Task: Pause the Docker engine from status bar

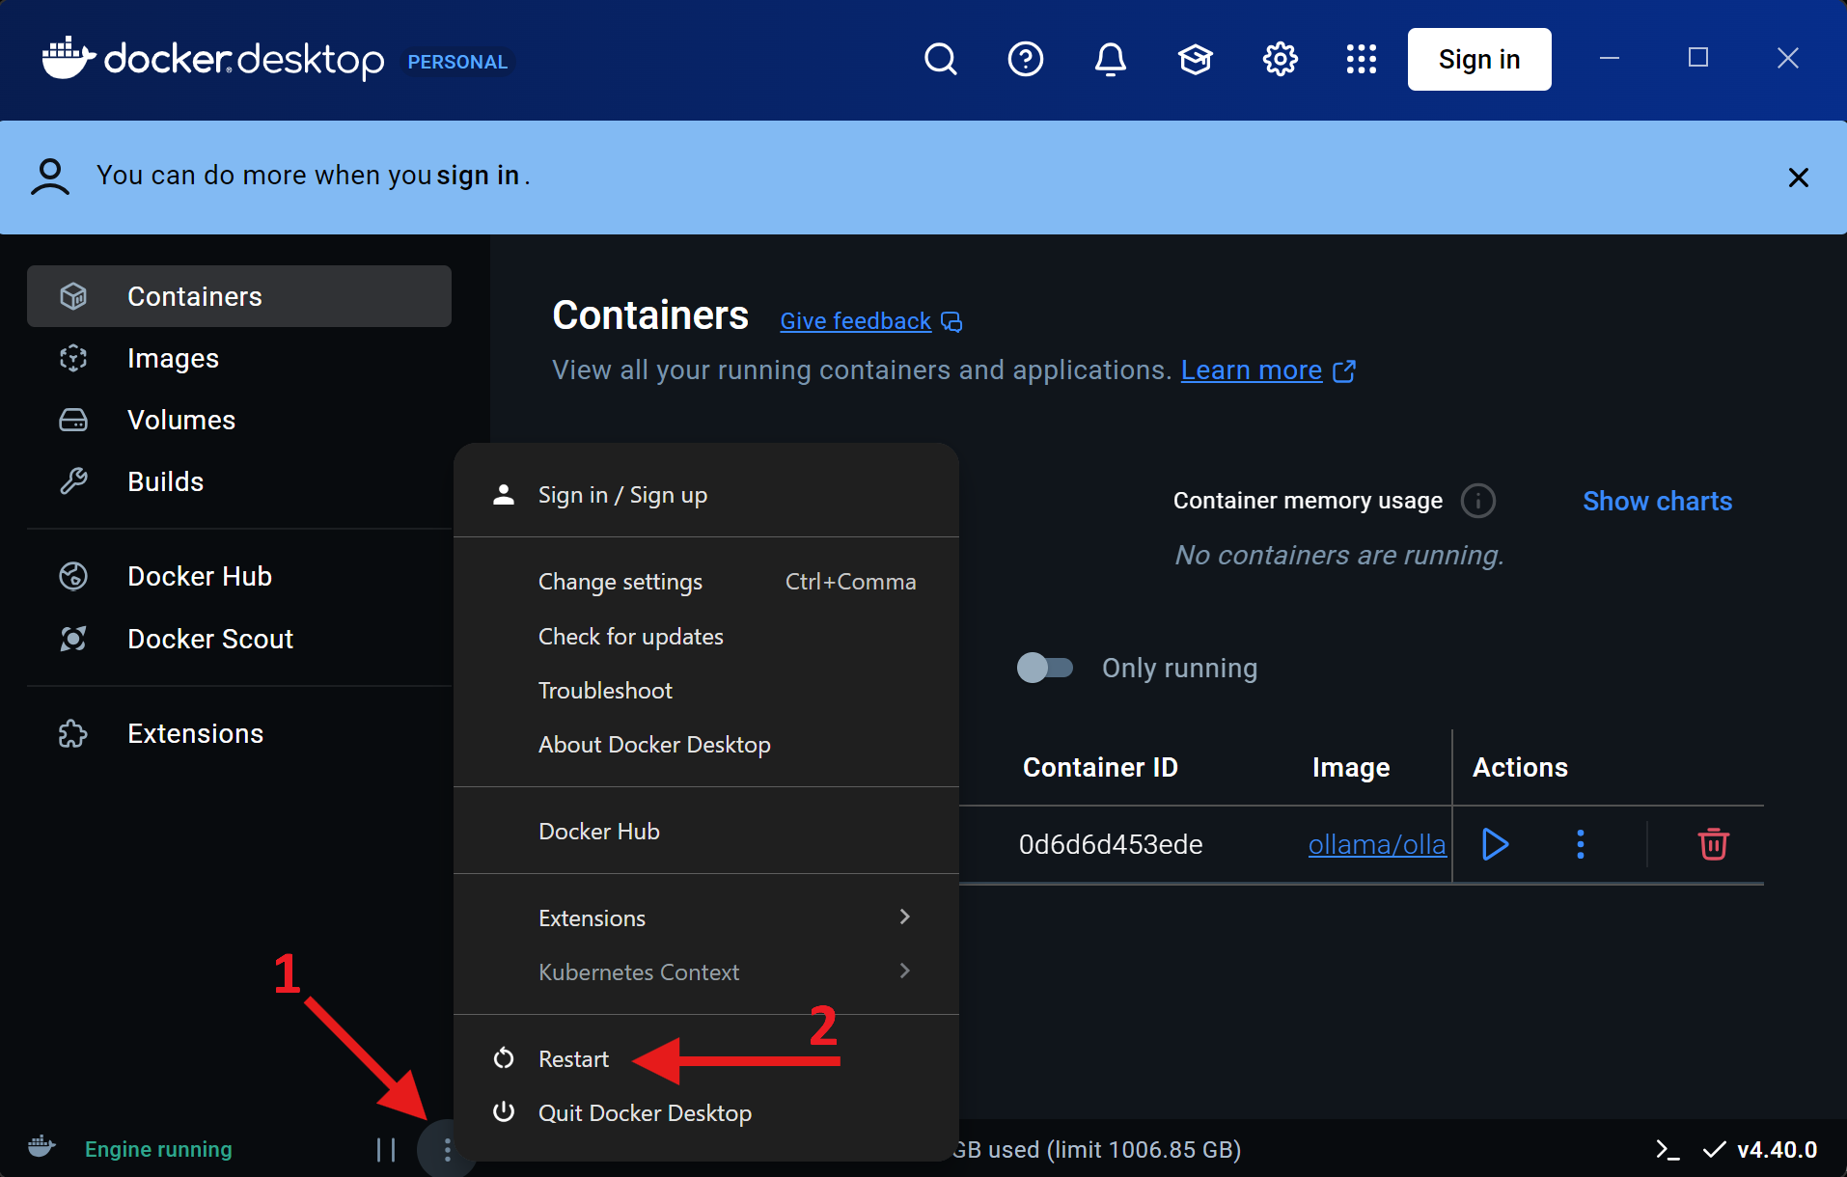Action: [386, 1149]
